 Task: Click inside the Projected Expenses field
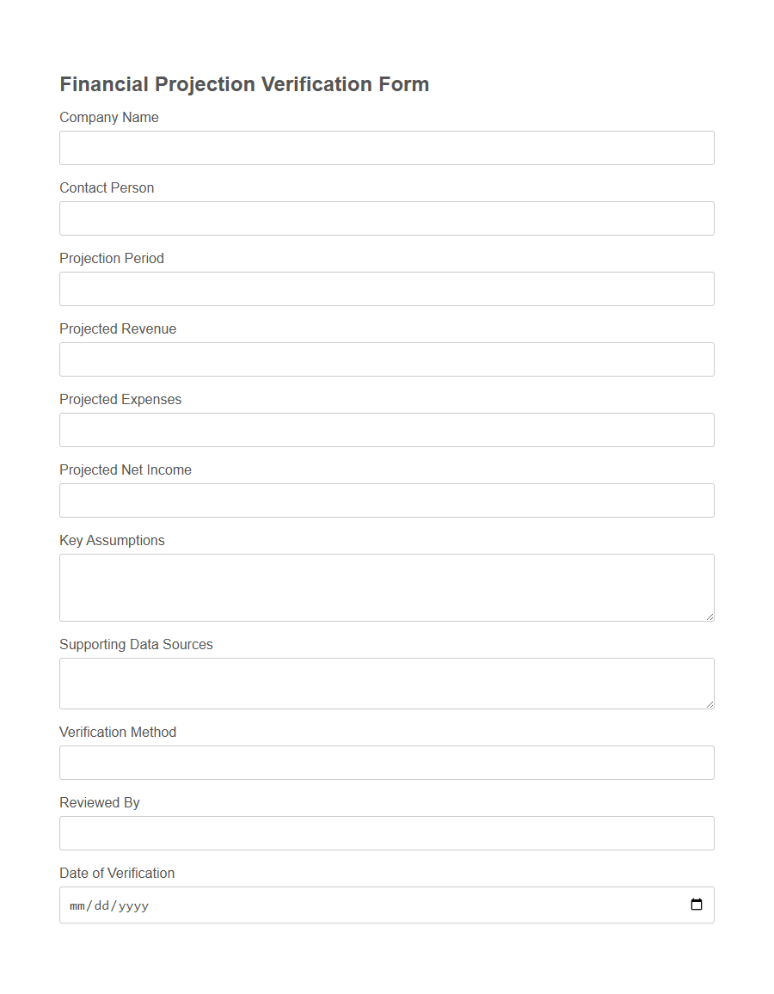(x=386, y=429)
